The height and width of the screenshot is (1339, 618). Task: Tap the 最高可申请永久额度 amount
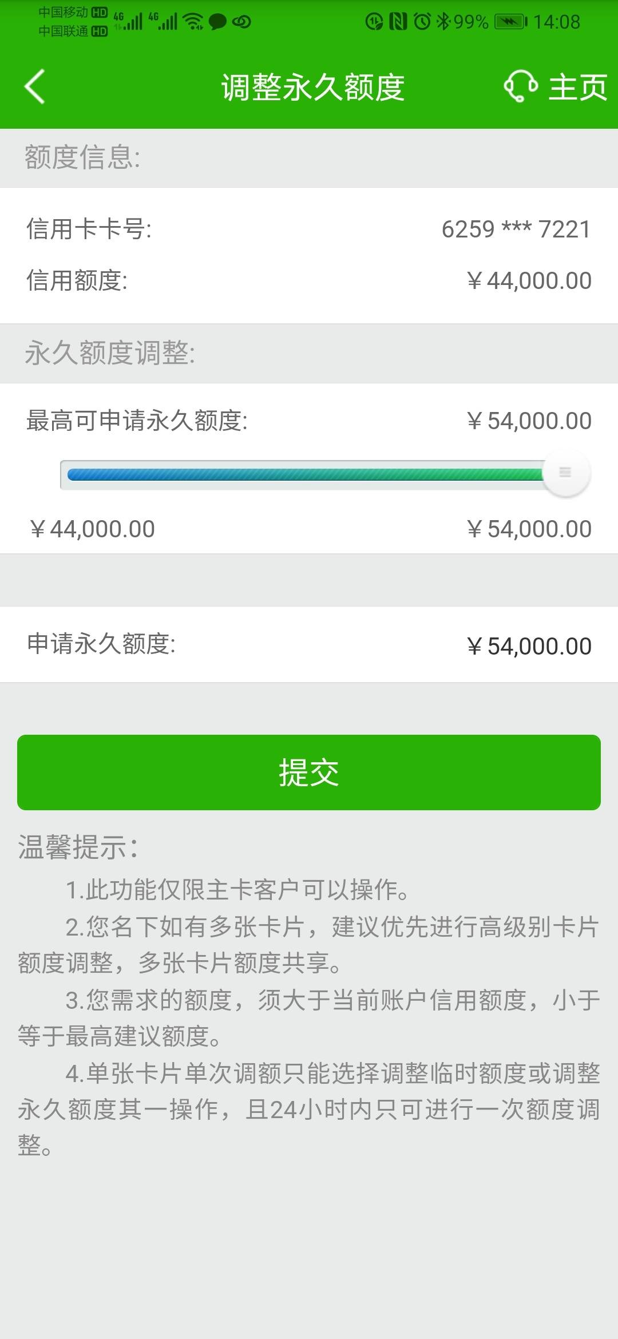point(529,421)
